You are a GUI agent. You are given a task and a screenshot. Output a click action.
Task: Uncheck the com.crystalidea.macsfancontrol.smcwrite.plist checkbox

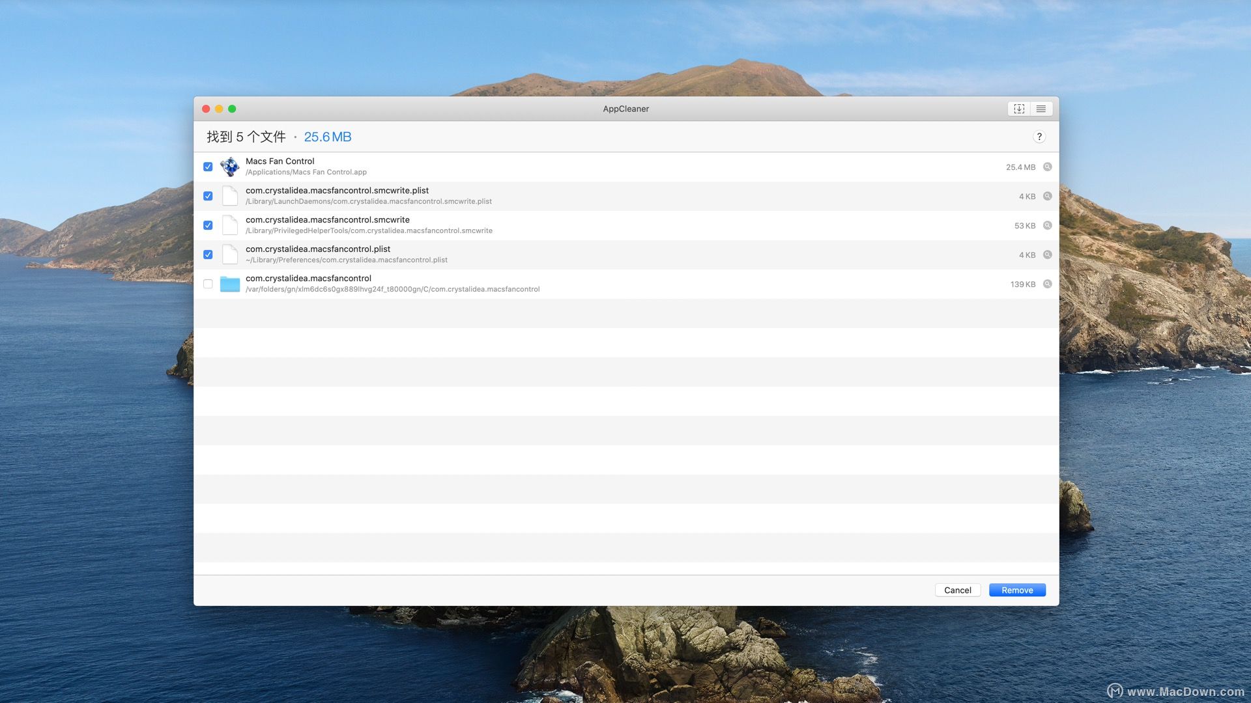point(208,196)
